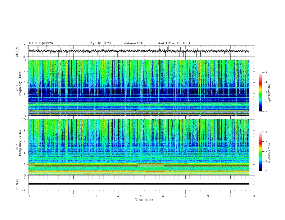
Task: Click time axis tick label "3"
Action: tap(96, 196)
